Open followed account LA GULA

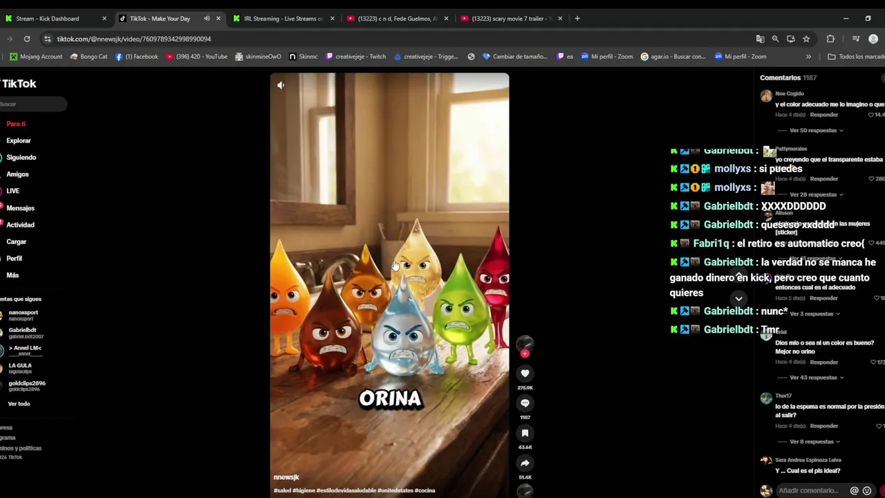(x=19, y=368)
